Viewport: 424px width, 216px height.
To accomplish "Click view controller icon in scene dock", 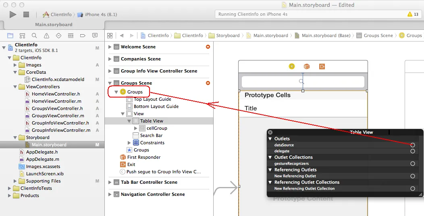I will (x=291, y=66).
